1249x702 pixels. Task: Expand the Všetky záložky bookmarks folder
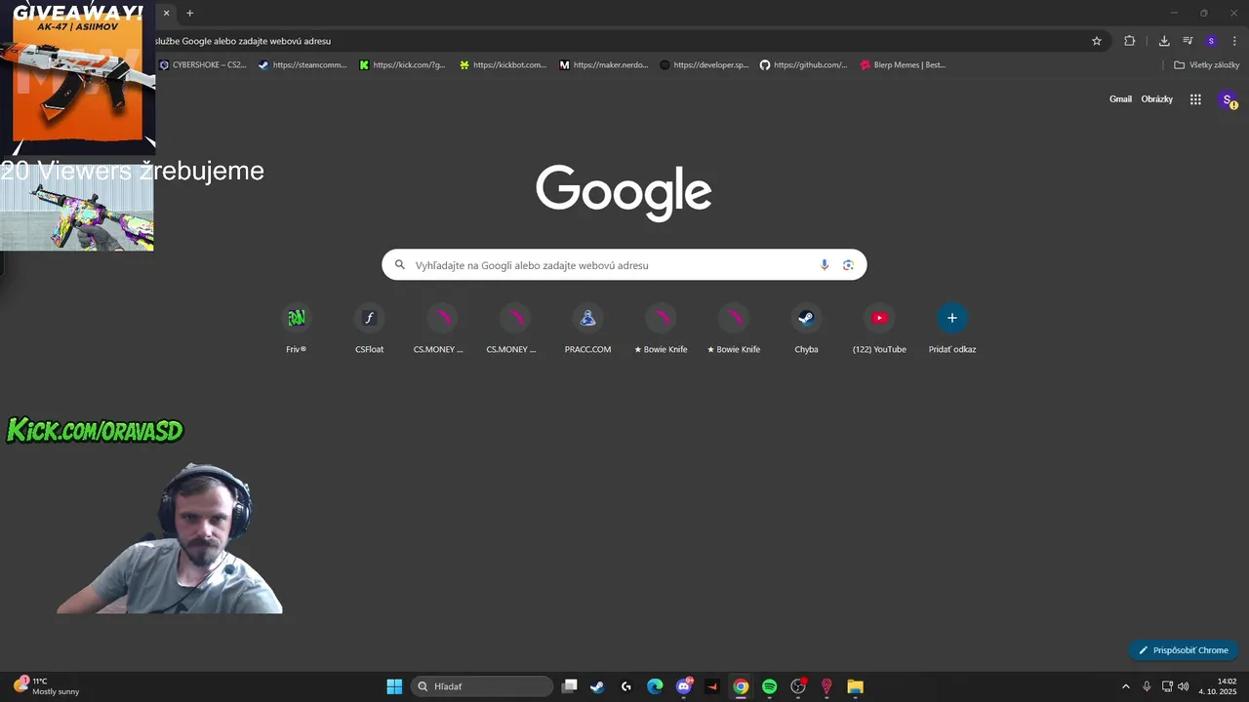coord(1206,65)
